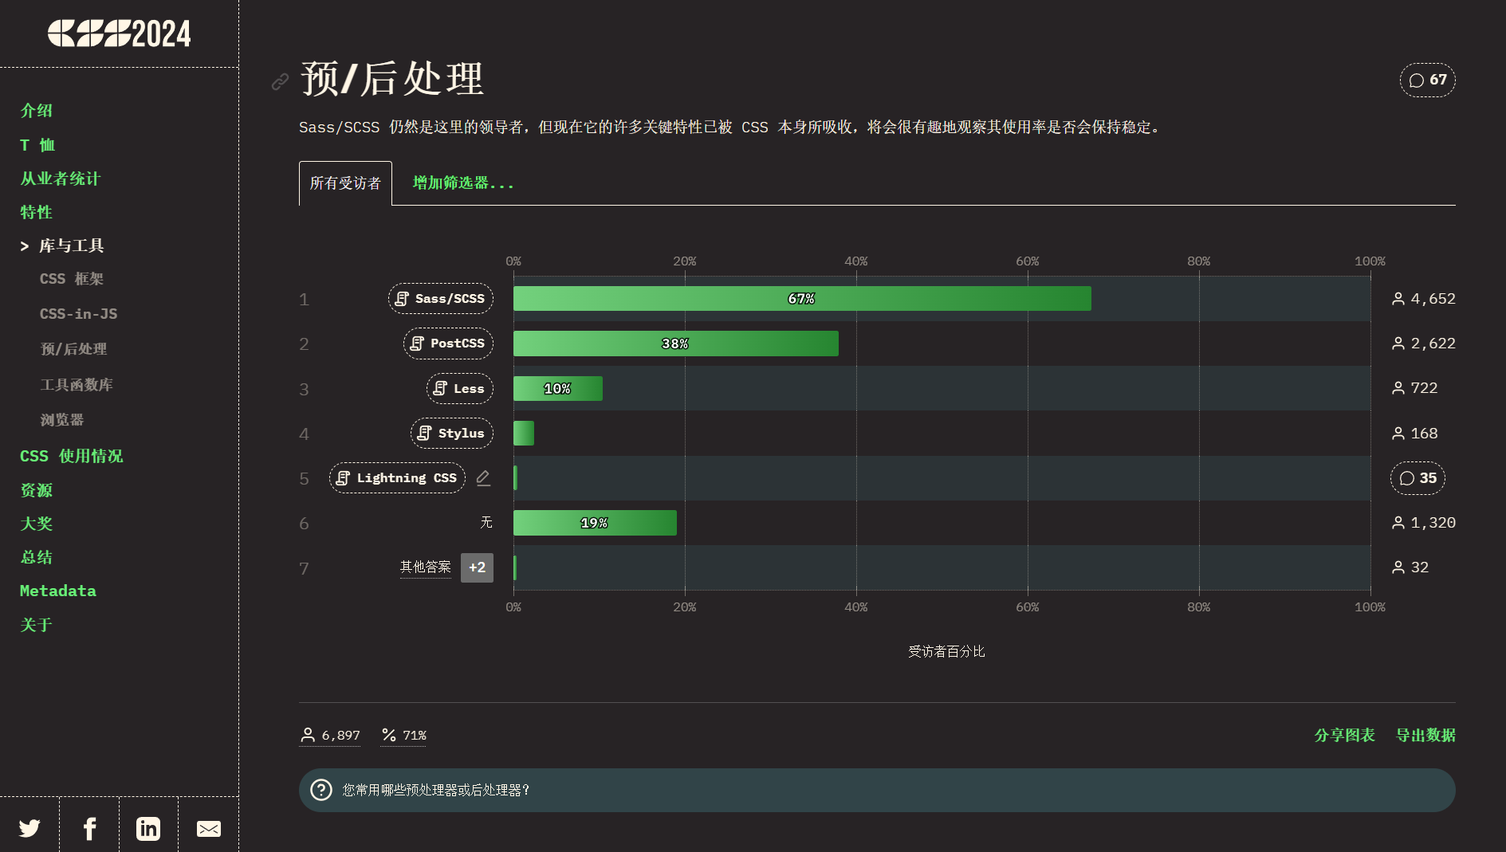Click the PostCSS 38% bar
The image size is (1506, 852).
[x=676, y=344]
